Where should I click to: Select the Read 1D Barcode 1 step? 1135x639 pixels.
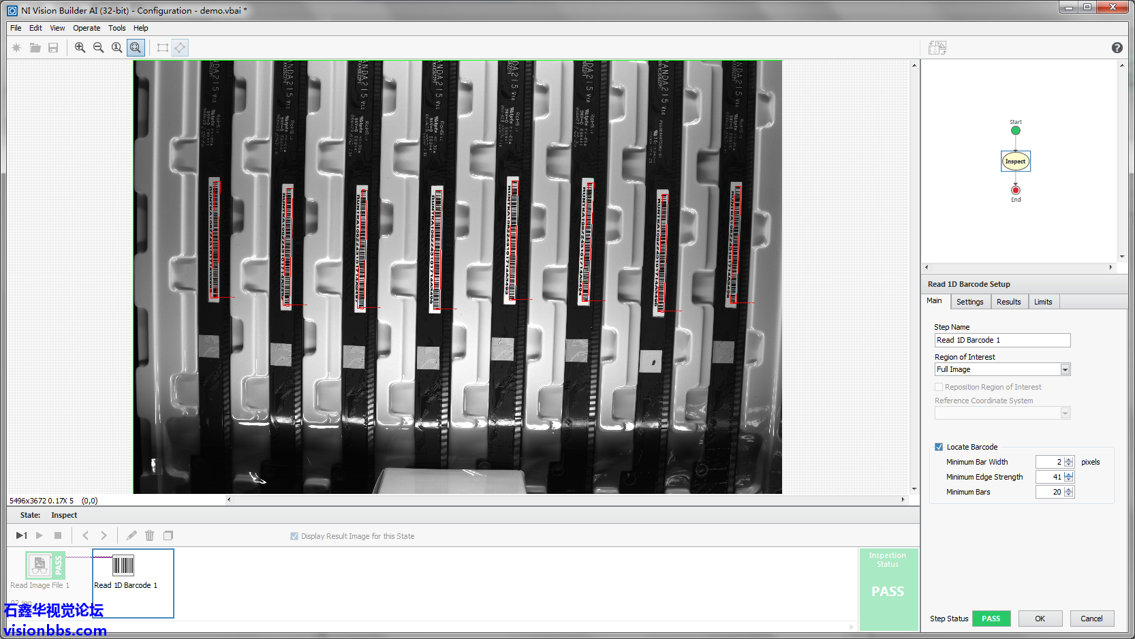point(125,571)
